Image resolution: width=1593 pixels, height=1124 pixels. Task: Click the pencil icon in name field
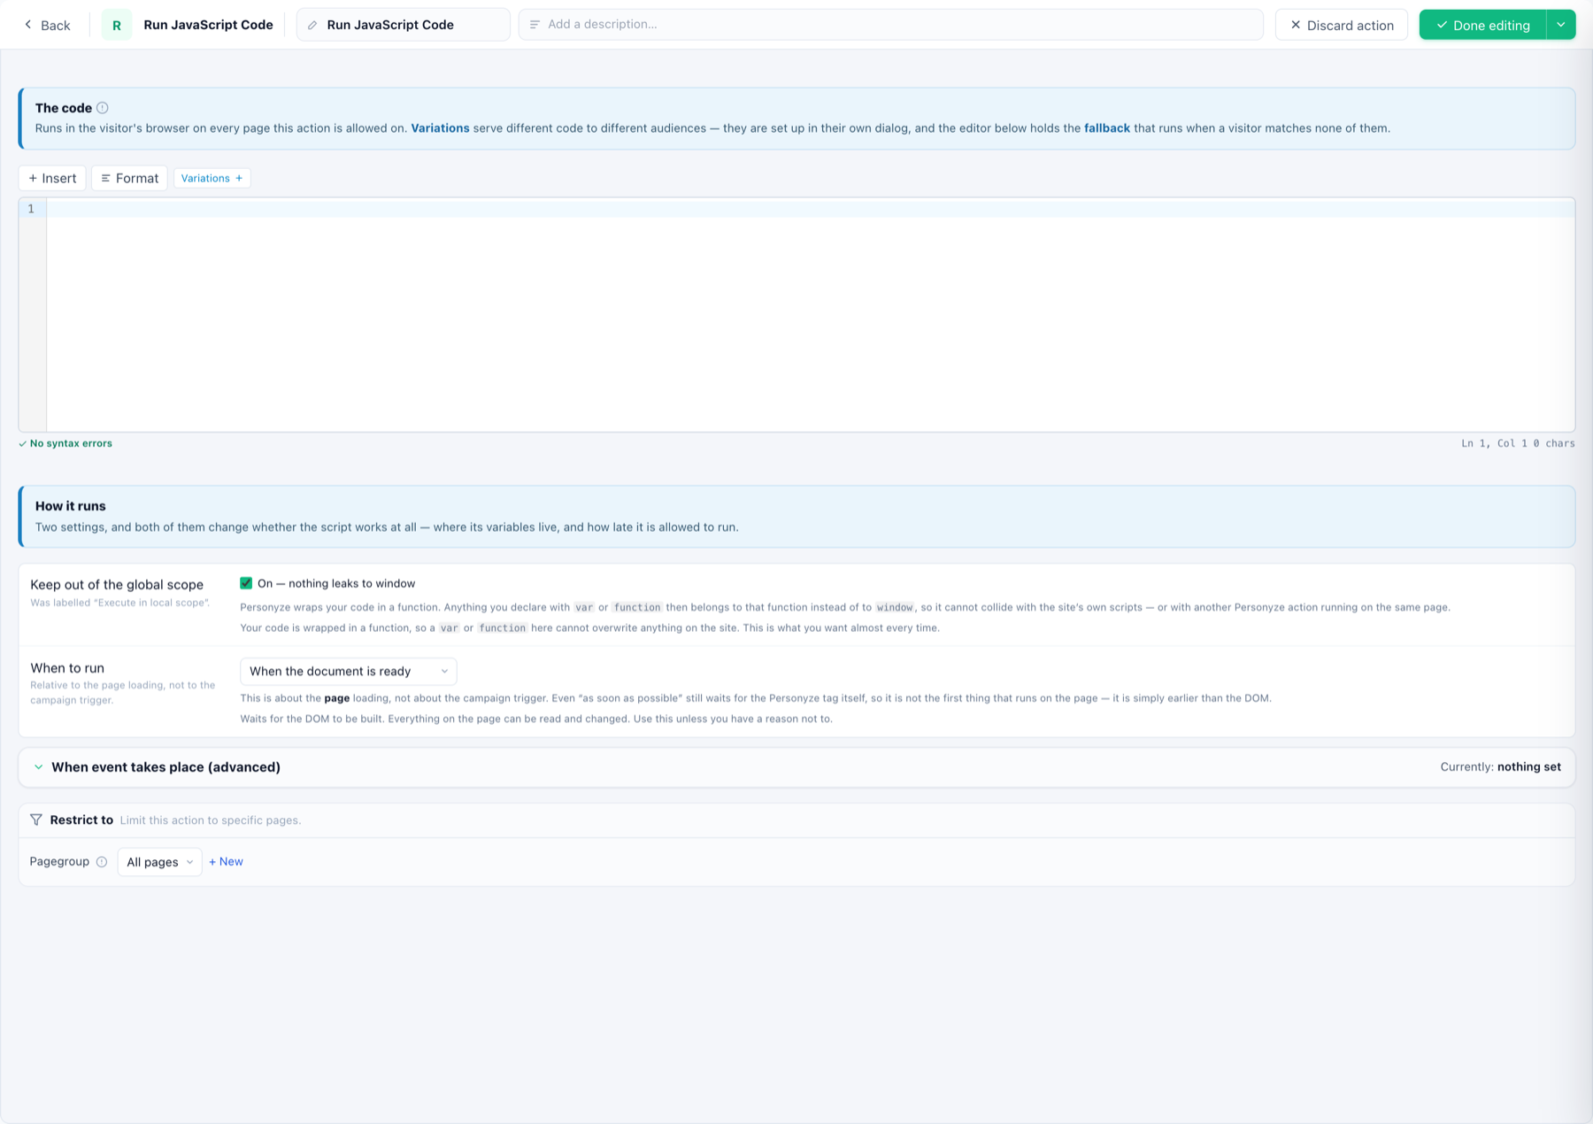tap(312, 25)
